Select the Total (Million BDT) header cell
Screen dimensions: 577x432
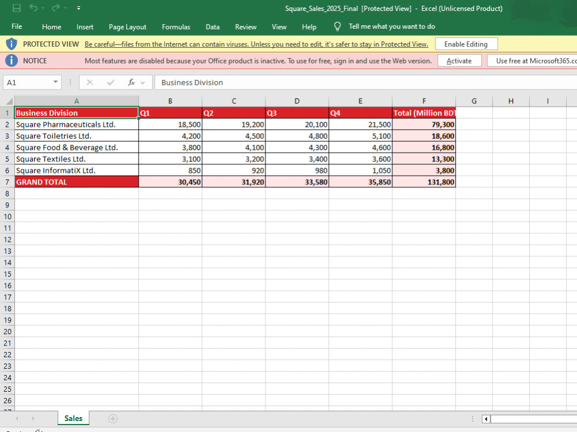coord(424,113)
